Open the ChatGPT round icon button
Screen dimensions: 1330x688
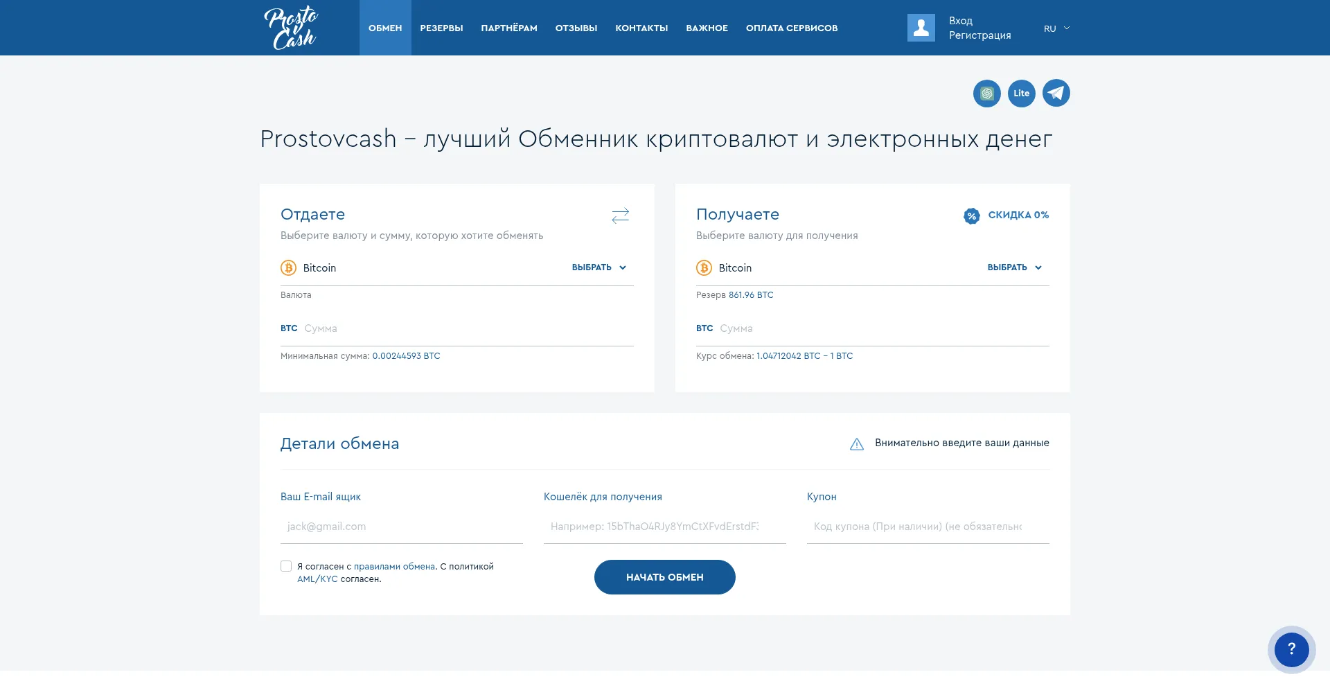(987, 93)
